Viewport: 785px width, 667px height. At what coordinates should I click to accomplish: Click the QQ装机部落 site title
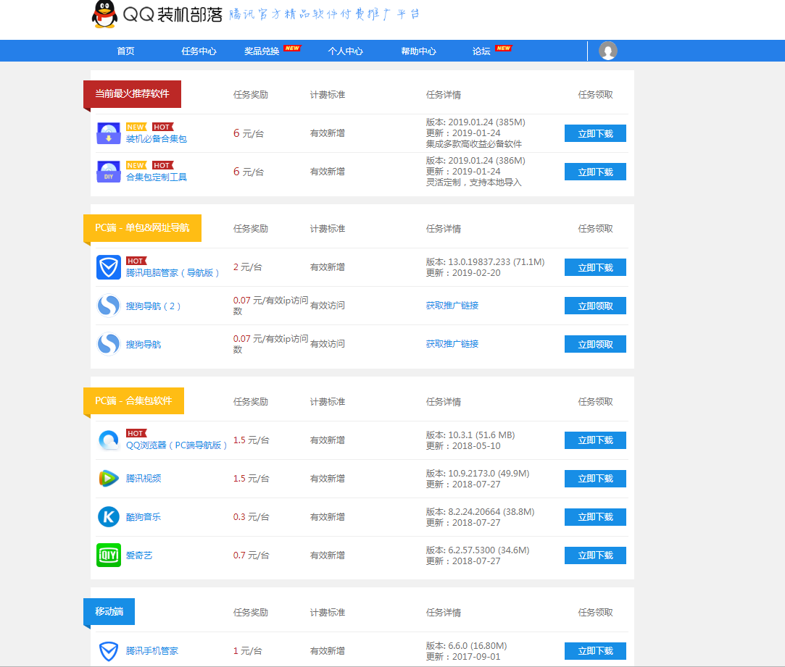tap(173, 14)
